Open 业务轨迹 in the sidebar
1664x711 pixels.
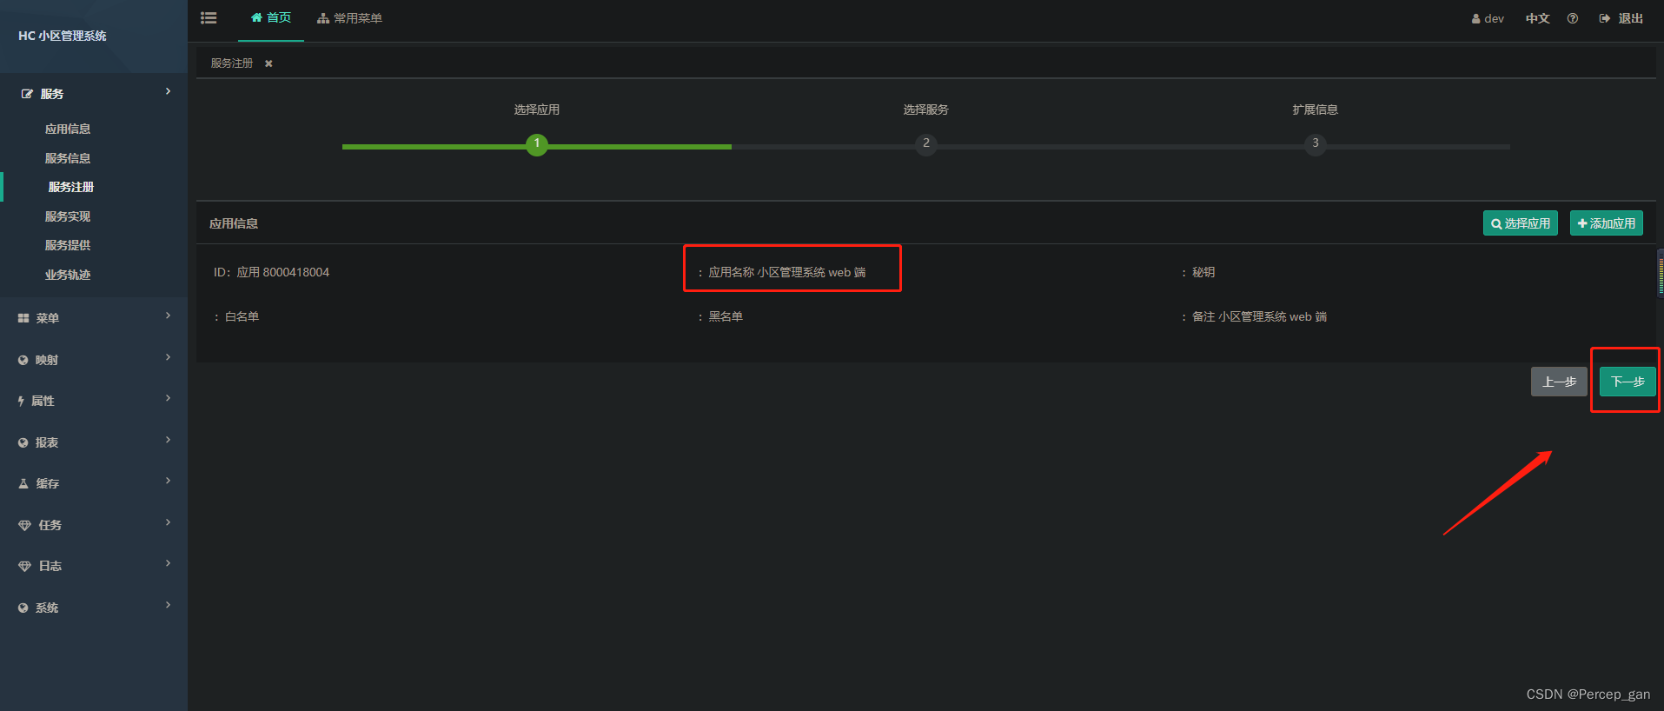point(68,275)
